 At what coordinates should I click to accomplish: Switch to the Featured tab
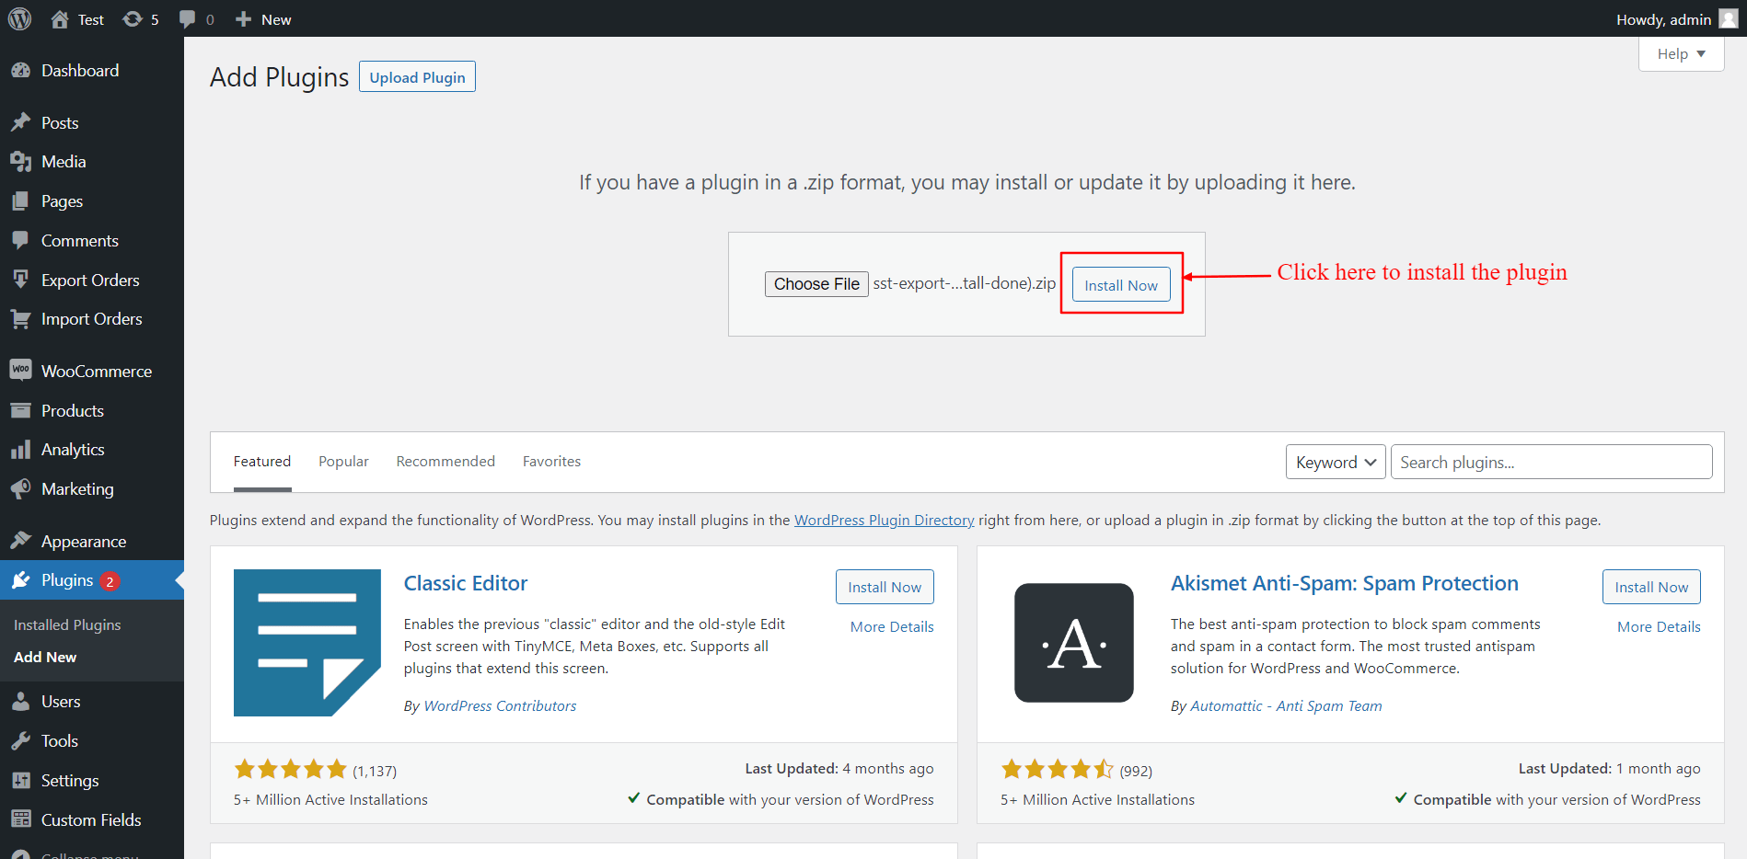pyautogui.click(x=262, y=462)
